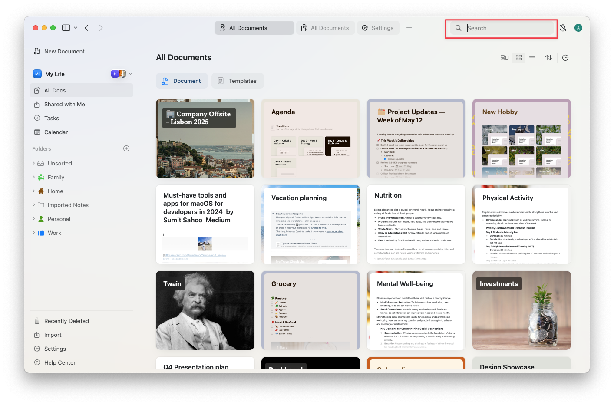Open the Imported Notes folder
This screenshot has width=614, height=405.
(68, 205)
